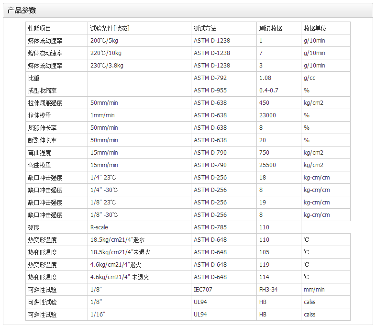Image resolution: width=376 pixels, height=327 pixels.
Task: Click the 产品参数 section heading
Action: pos(22,11)
